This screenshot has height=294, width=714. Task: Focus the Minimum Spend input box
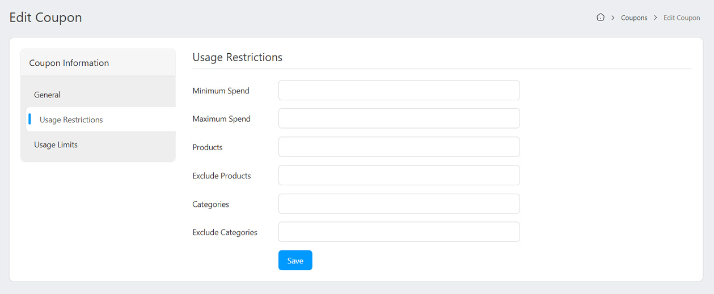point(399,91)
